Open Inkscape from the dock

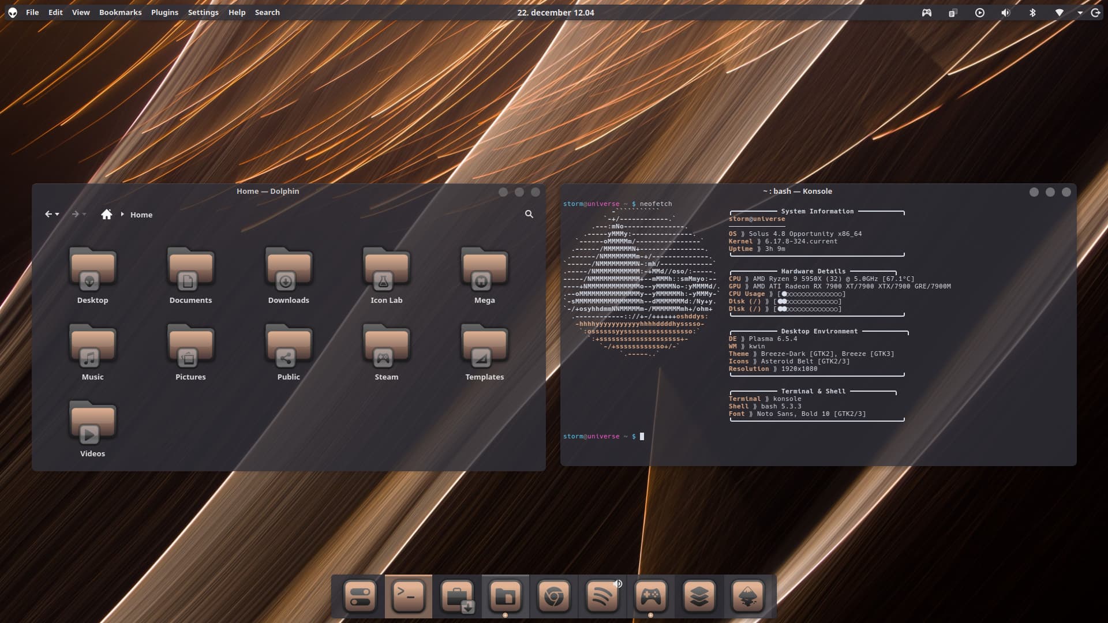747,596
